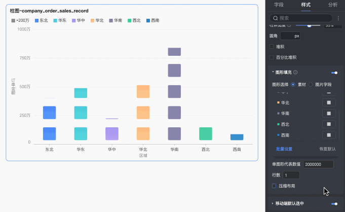This screenshot has height=212, width=345.
Task: Click the 1000万 y-axis label
Action: (x=24, y=29)
